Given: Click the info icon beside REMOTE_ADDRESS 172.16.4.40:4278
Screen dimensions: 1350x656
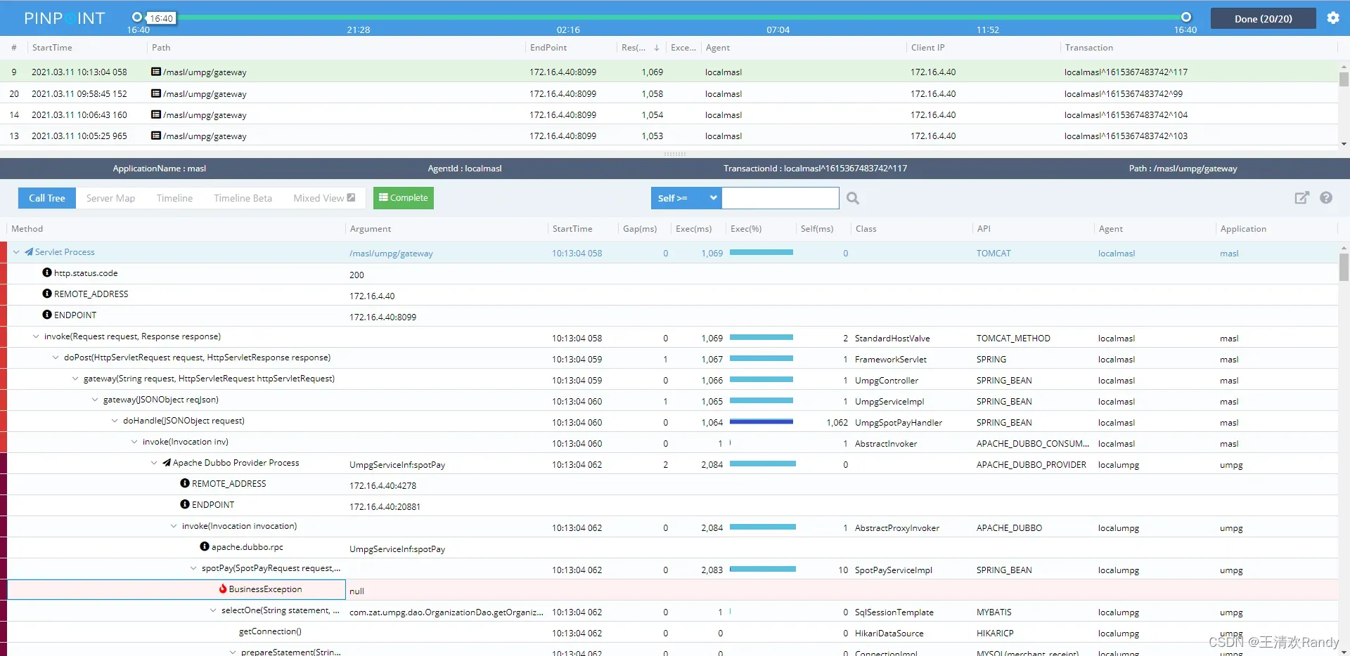Looking at the screenshot, I should (x=185, y=483).
